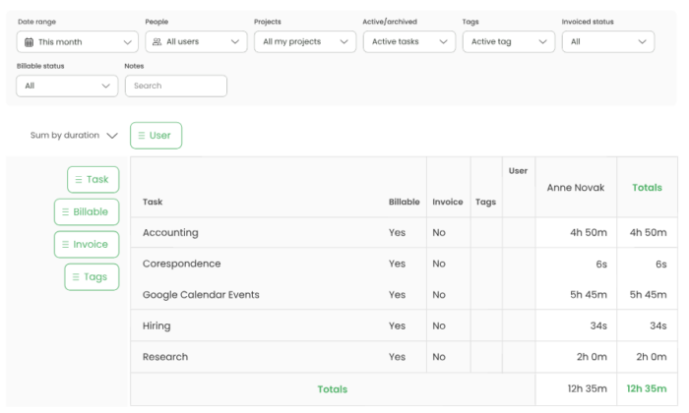
Task: Open the Invoiced status All dropdown
Action: pyautogui.click(x=607, y=41)
